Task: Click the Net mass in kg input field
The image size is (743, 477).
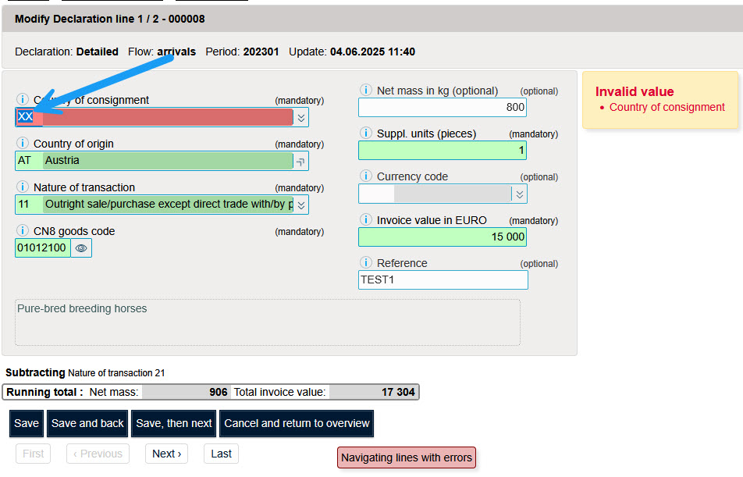Action: (x=442, y=107)
